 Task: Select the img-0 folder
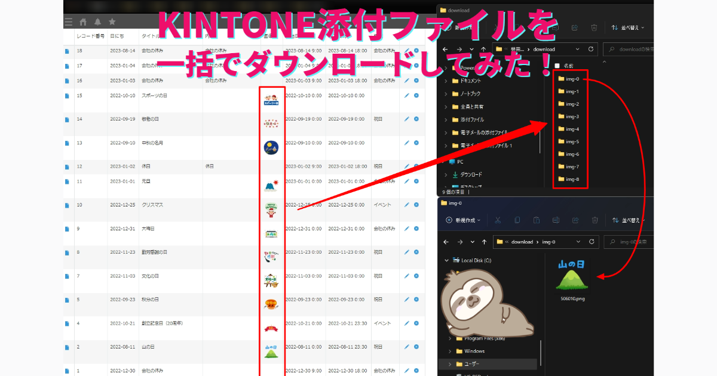[x=569, y=79]
